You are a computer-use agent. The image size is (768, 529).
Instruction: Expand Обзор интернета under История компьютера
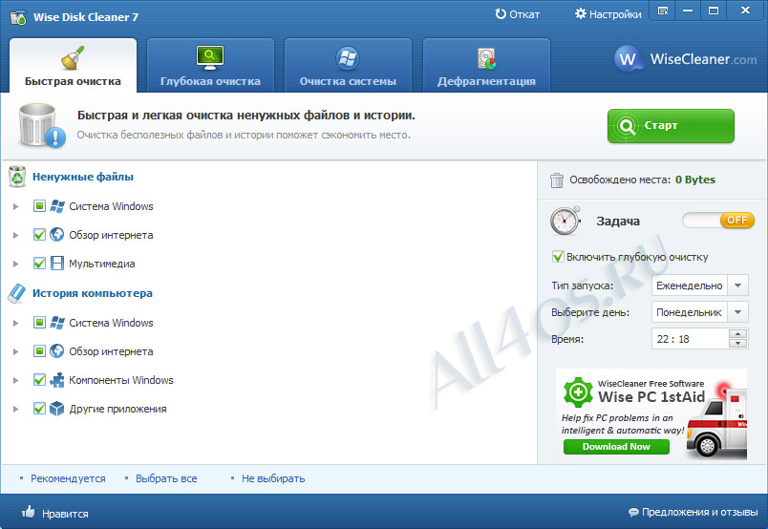(15, 351)
